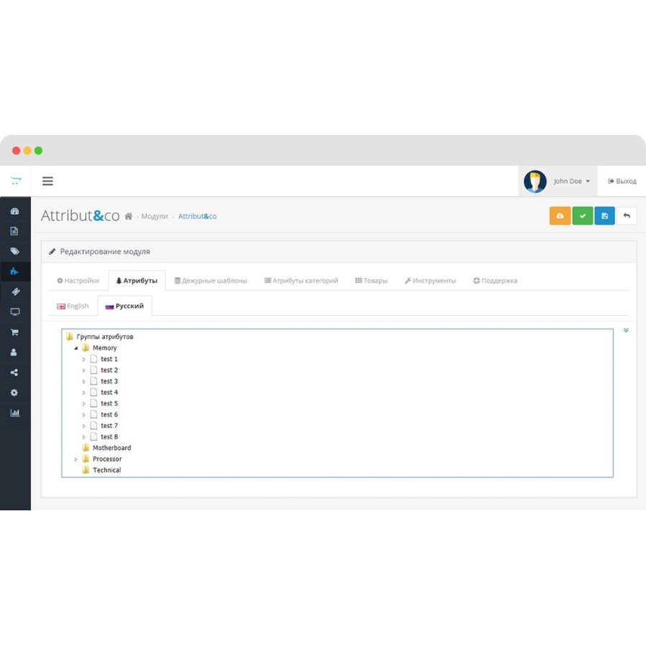Click the blue save disk button
Screen dimensions: 646x646
(x=604, y=216)
